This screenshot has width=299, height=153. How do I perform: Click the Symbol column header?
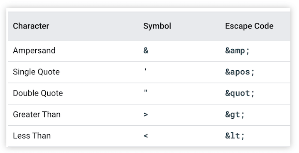pyautogui.click(x=157, y=26)
